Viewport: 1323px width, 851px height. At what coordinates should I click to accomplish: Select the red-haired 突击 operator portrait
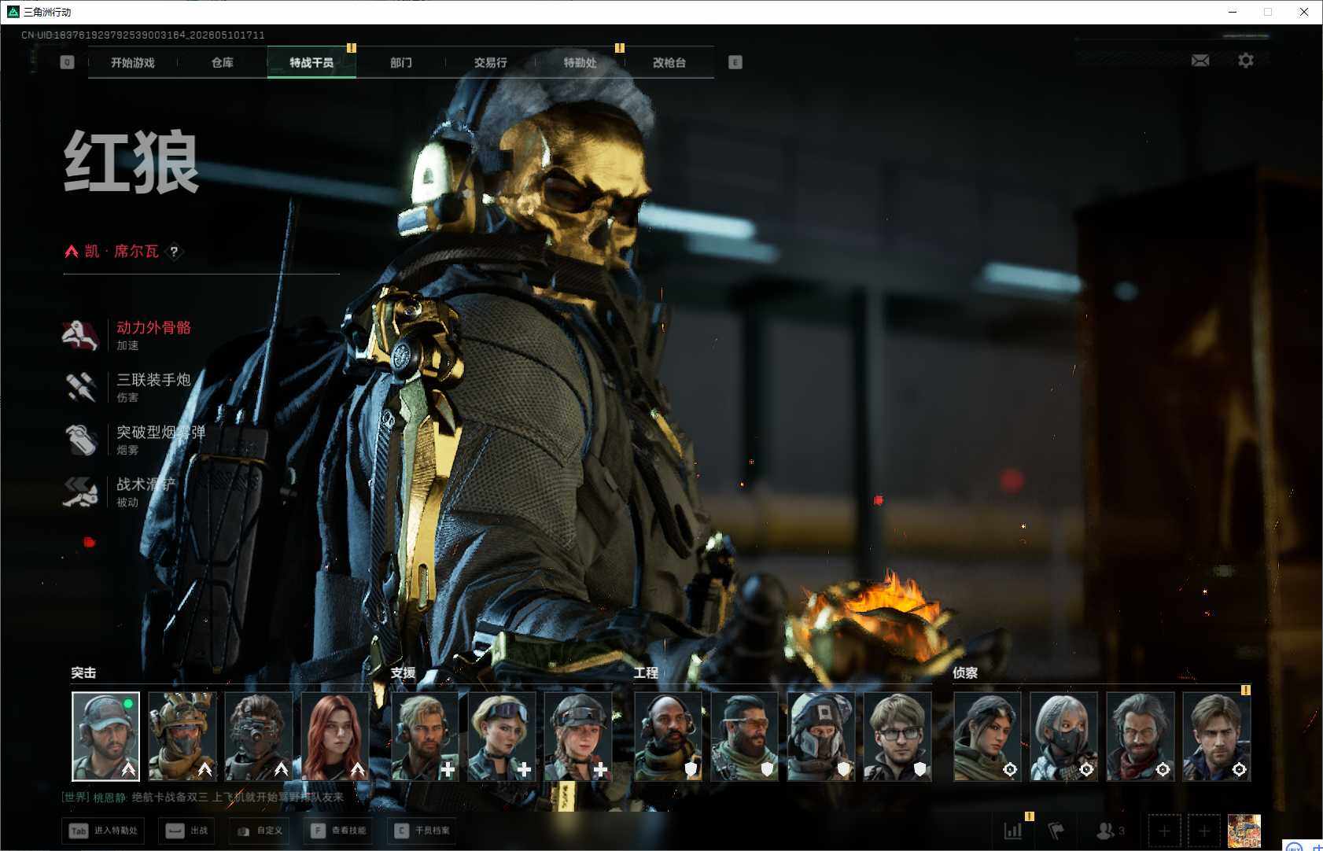click(335, 737)
